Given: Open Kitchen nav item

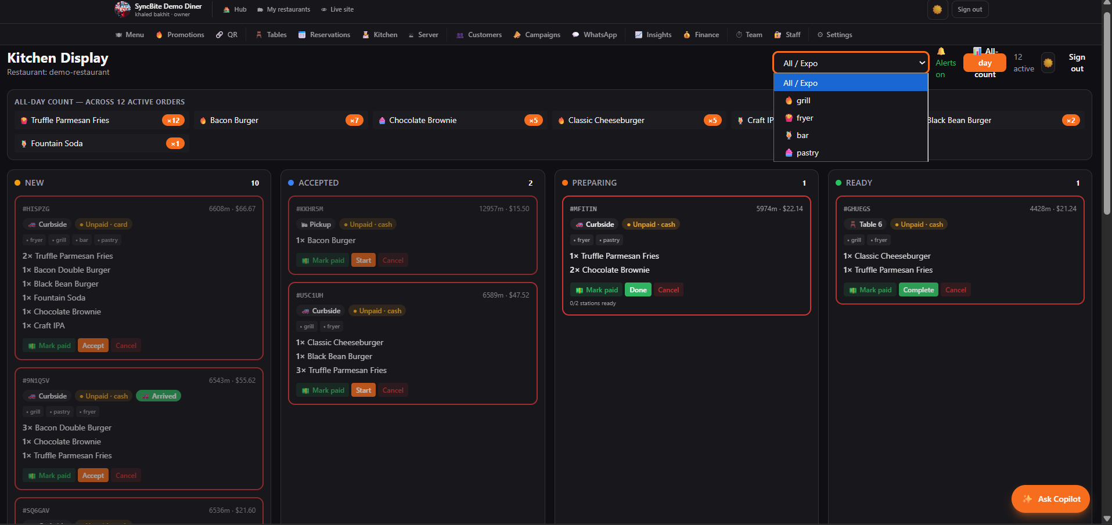Looking at the screenshot, I should coord(380,35).
